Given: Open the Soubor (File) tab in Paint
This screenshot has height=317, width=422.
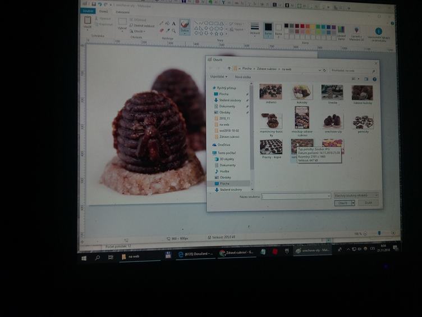Looking at the screenshot, I should (88, 11).
